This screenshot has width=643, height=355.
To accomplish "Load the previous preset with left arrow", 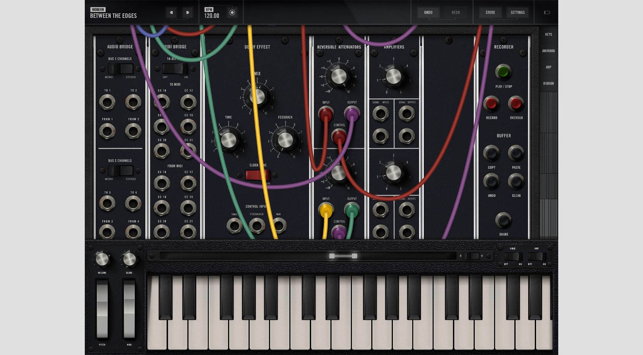I will [x=171, y=13].
